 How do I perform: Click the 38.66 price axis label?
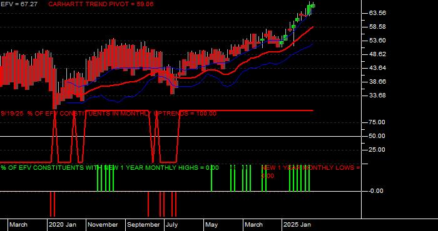pyautogui.click(x=378, y=82)
